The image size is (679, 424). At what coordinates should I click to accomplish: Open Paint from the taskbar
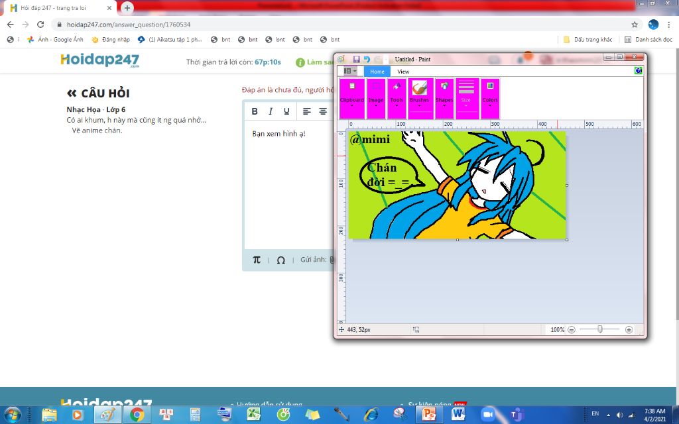[x=108, y=415]
